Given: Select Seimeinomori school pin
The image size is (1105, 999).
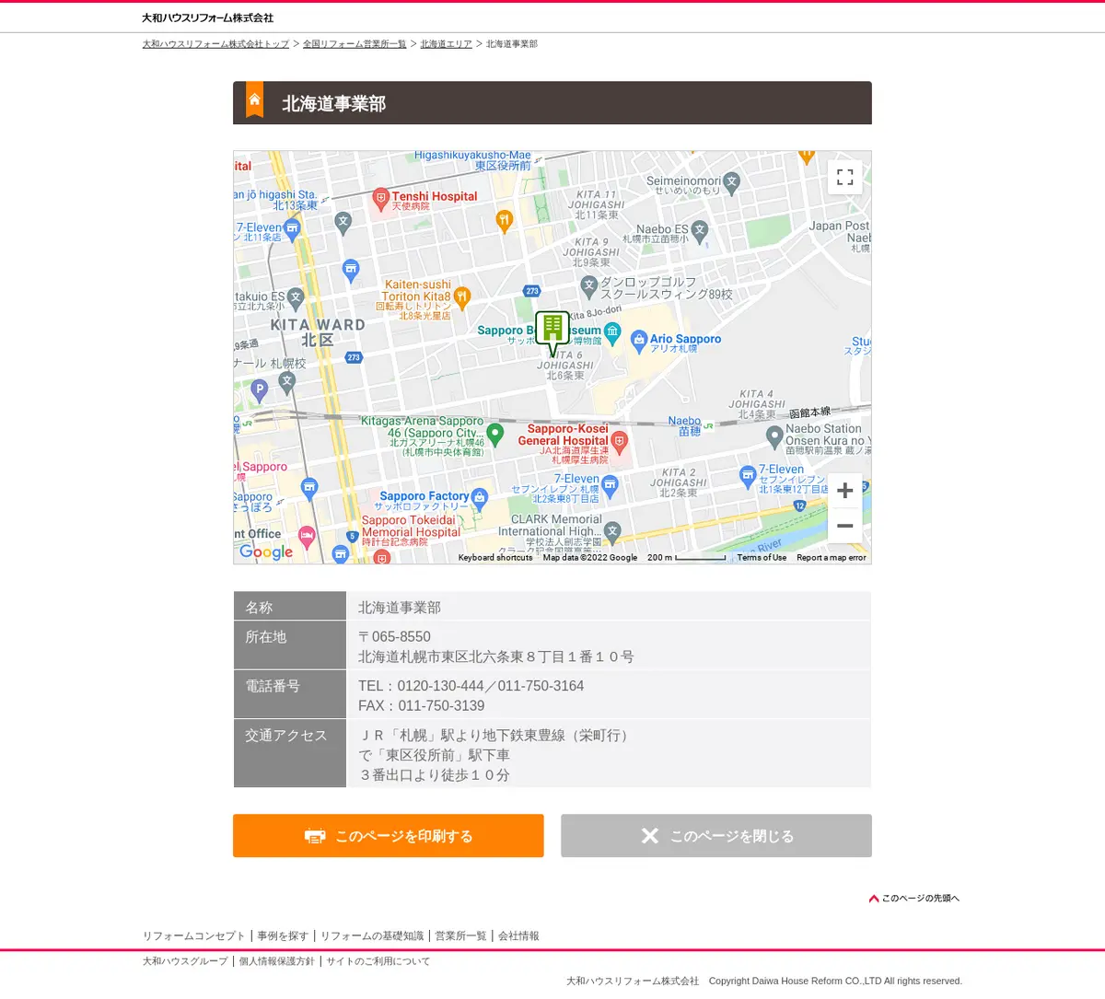Looking at the screenshot, I should coord(732,181).
